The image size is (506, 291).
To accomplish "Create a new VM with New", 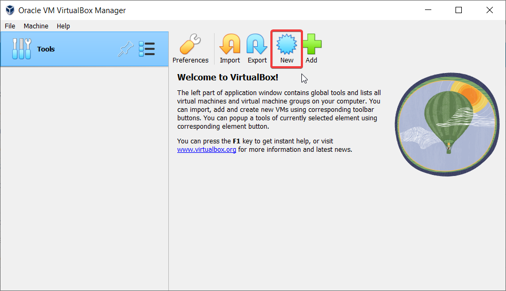I will (x=287, y=46).
